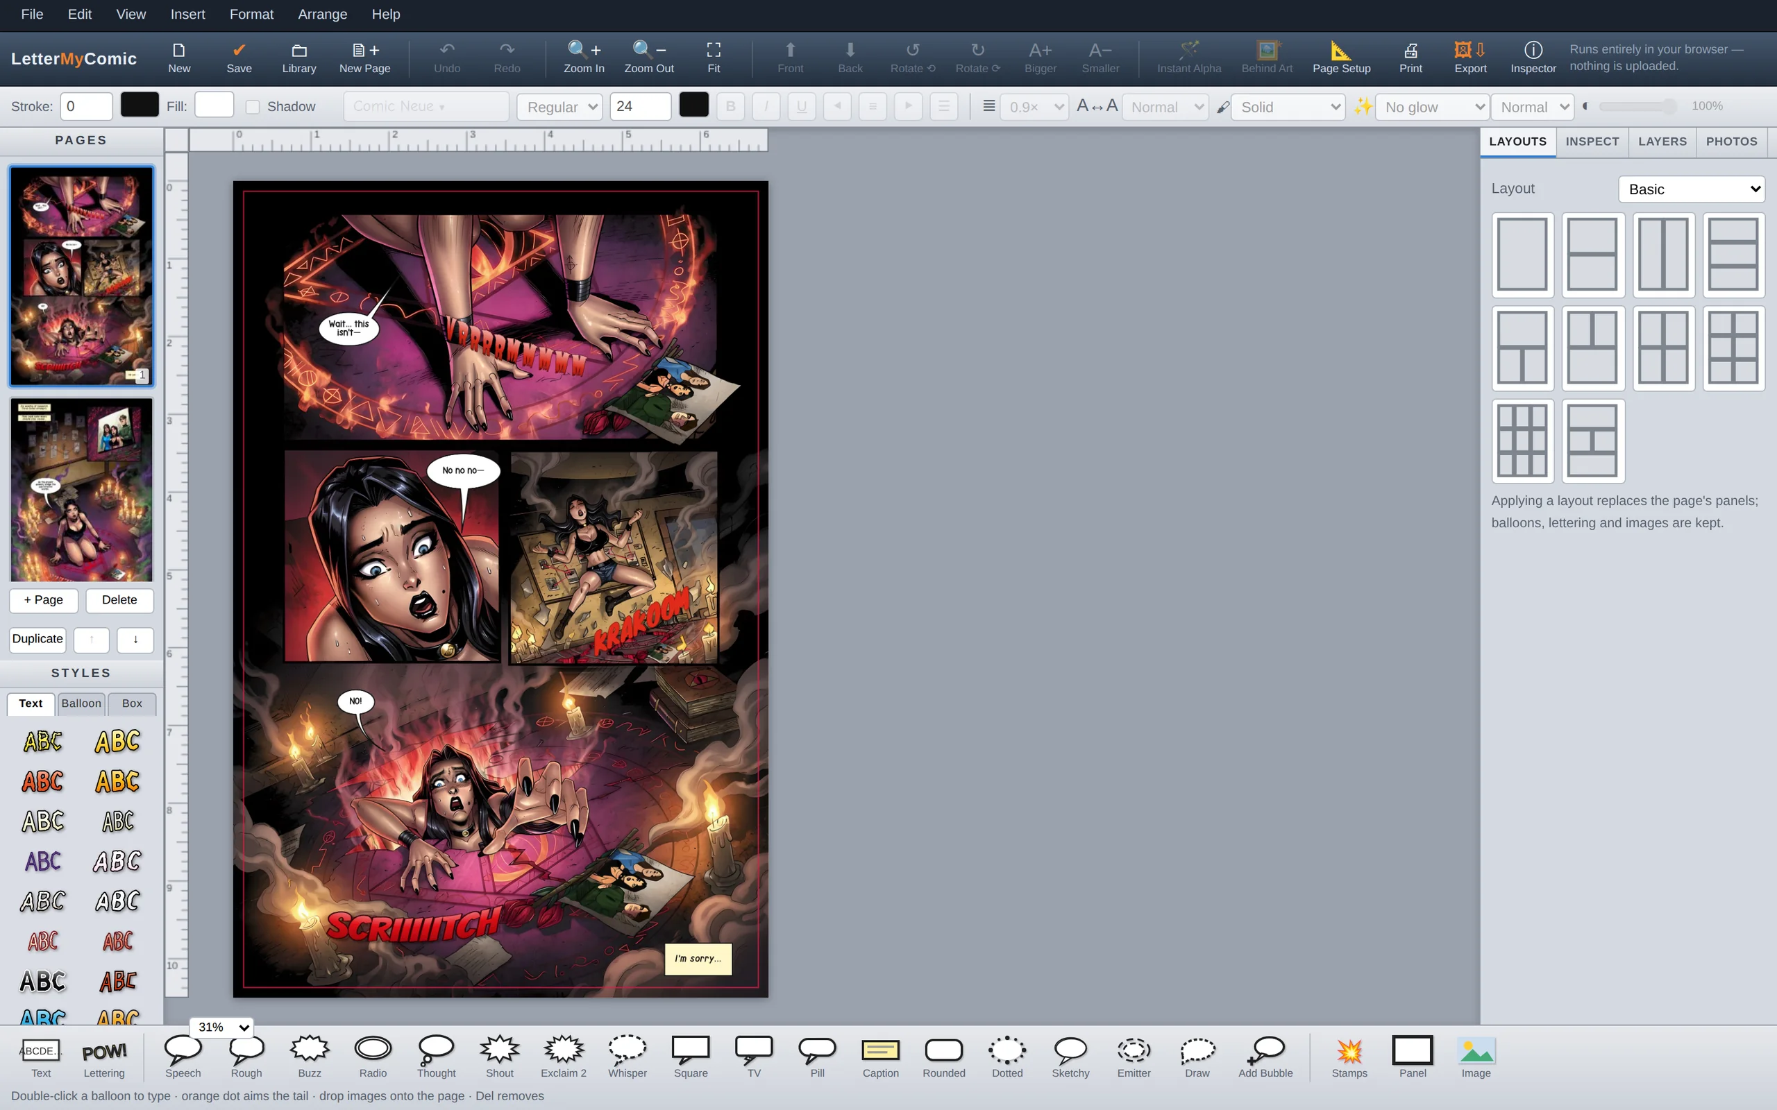Viewport: 1777px width, 1110px height.
Task: Open the Arrange menu
Action: point(322,14)
